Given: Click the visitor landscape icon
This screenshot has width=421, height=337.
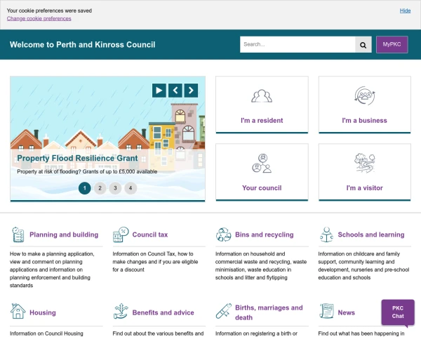Looking at the screenshot, I should click(x=365, y=163).
